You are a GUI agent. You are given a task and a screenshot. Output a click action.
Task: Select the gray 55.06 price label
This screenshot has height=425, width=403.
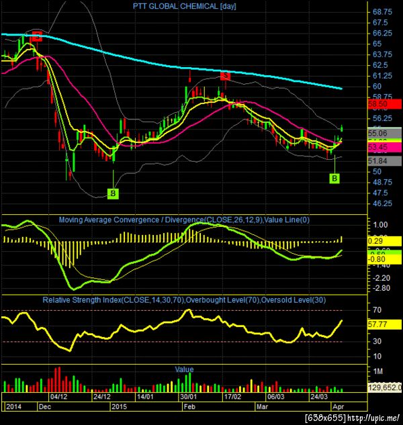coord(385,133)
